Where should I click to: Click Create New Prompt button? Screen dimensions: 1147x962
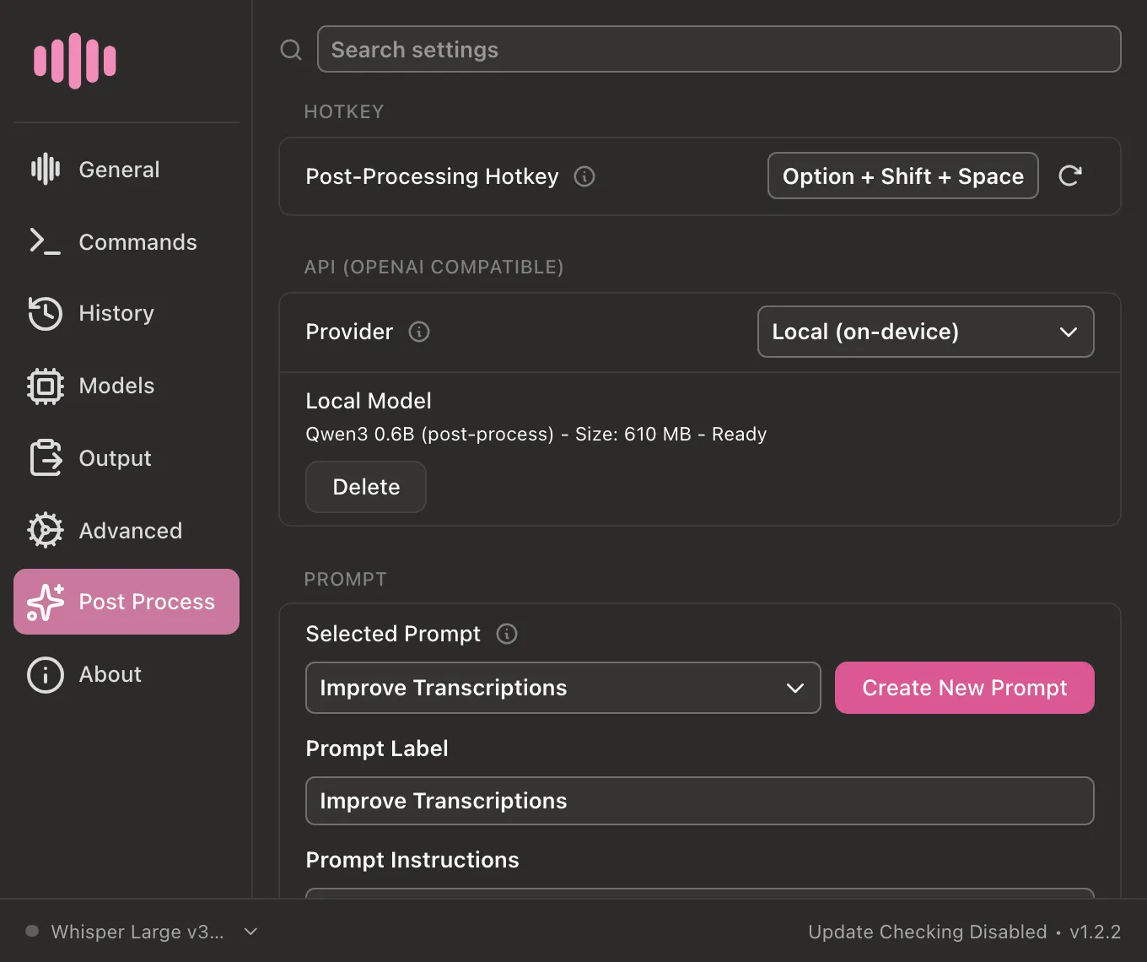(x=965, y=688)
